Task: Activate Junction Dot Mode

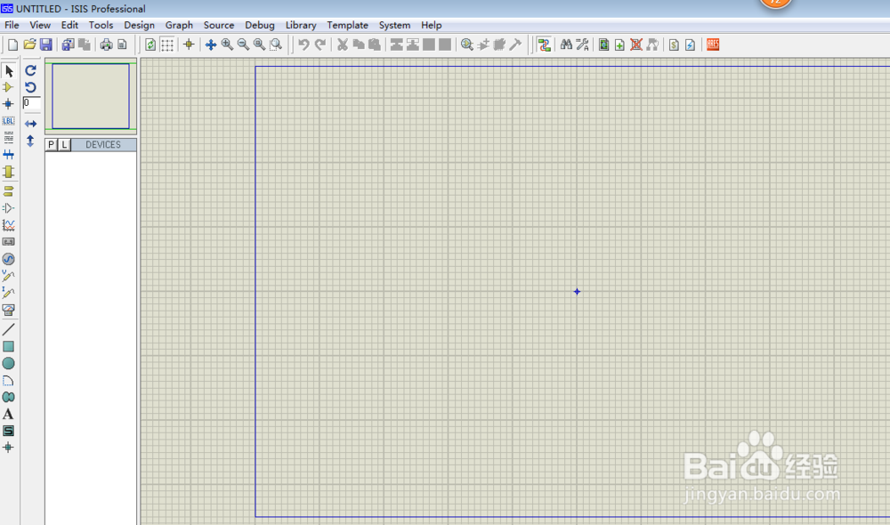Action: 9,104
